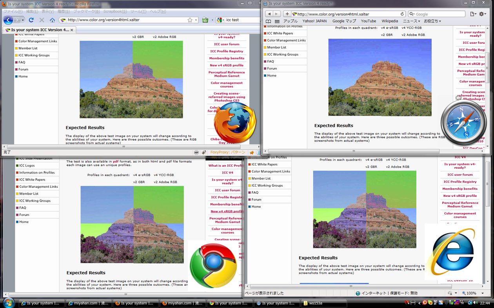Click Firefox's stop loading X icon
This screenshot has height=308, width=494.
[42, 20]
